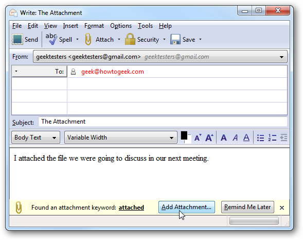
Task: Expand the Variable Width font dropdown
Action: click(x=121, y=138)
